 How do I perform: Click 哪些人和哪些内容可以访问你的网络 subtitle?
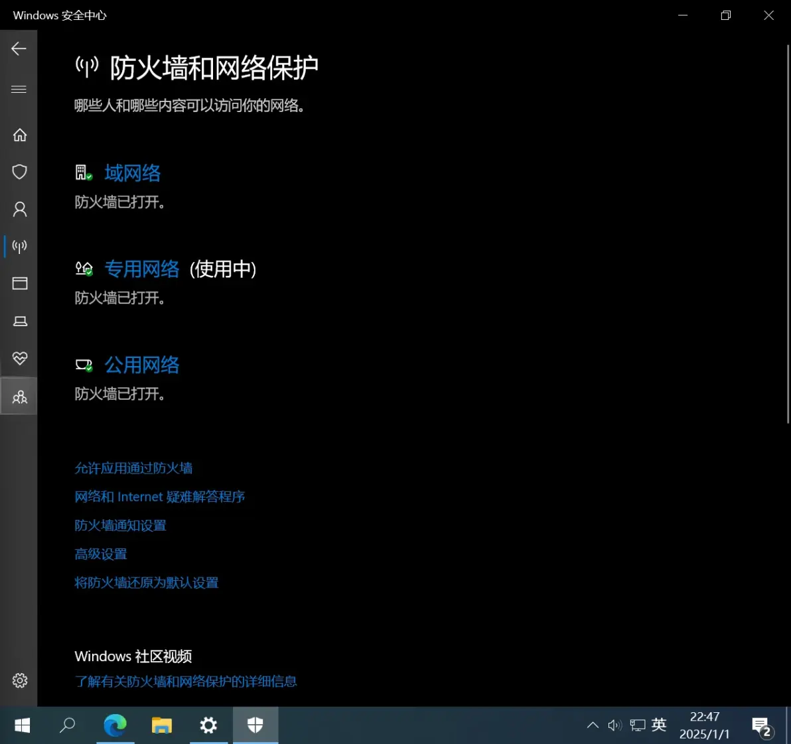[x=190, y=105]
